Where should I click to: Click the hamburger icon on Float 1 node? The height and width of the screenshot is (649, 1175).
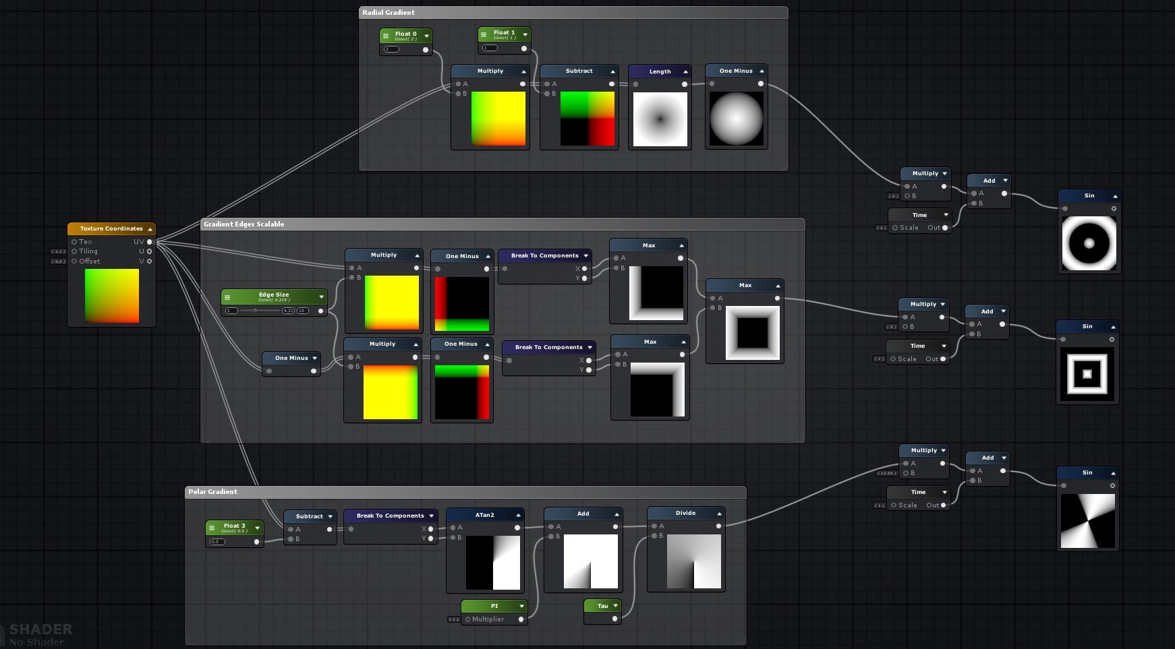(484, 34)
